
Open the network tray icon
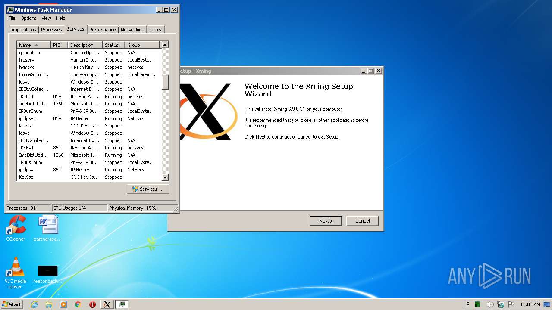click(x=501, y=304)
